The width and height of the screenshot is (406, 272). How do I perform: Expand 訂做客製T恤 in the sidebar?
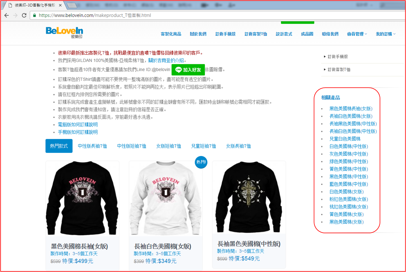[339, 69]
